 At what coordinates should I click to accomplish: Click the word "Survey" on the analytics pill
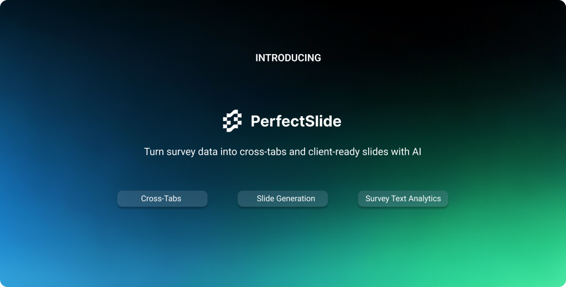pyautogui.click(x=378, y=199)
